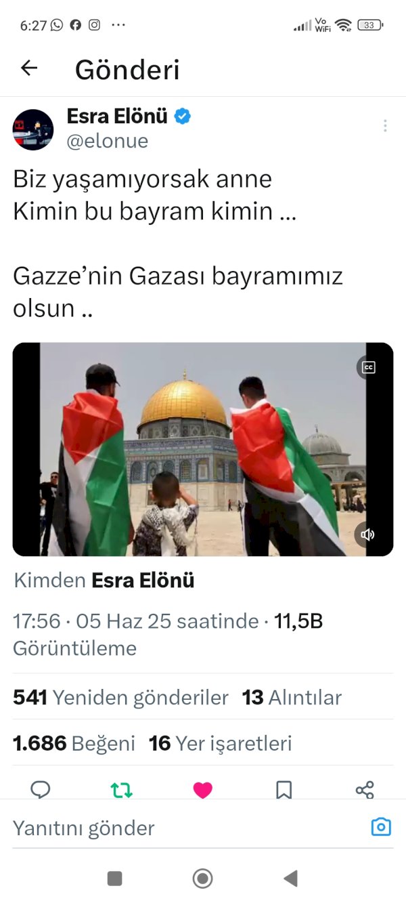Screen dimensions: 406x903
Task: Open Esra Elönü's profile picture
Action: tap(33, 129)
